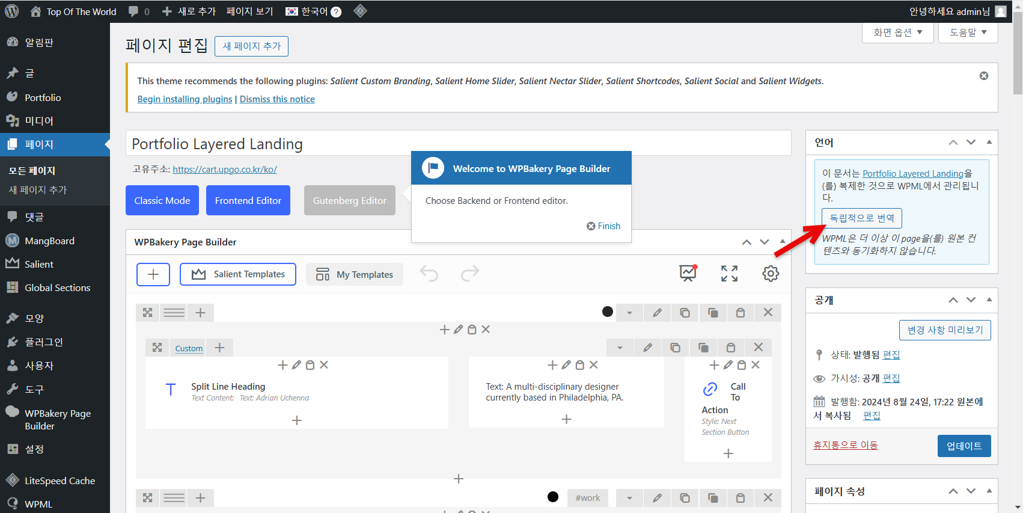Edit the #work row with pencil icon
Screen dimensions: 1023x513
[x=657, y=498]
